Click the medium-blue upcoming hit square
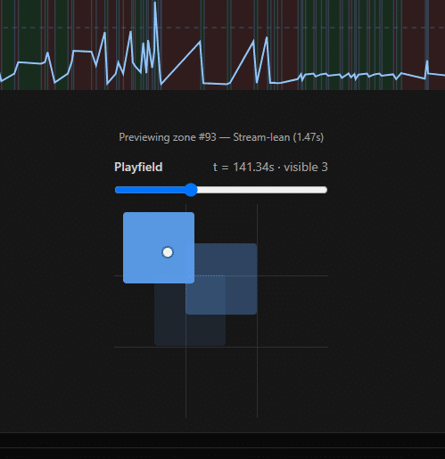The width and height of the screenshot is (445, 459). point(221,279)
